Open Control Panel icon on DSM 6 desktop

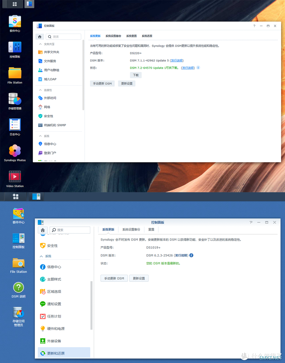[x=18, y=238]
